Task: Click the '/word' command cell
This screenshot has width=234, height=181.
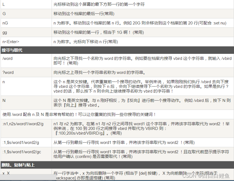Action: tap(26, 61)
